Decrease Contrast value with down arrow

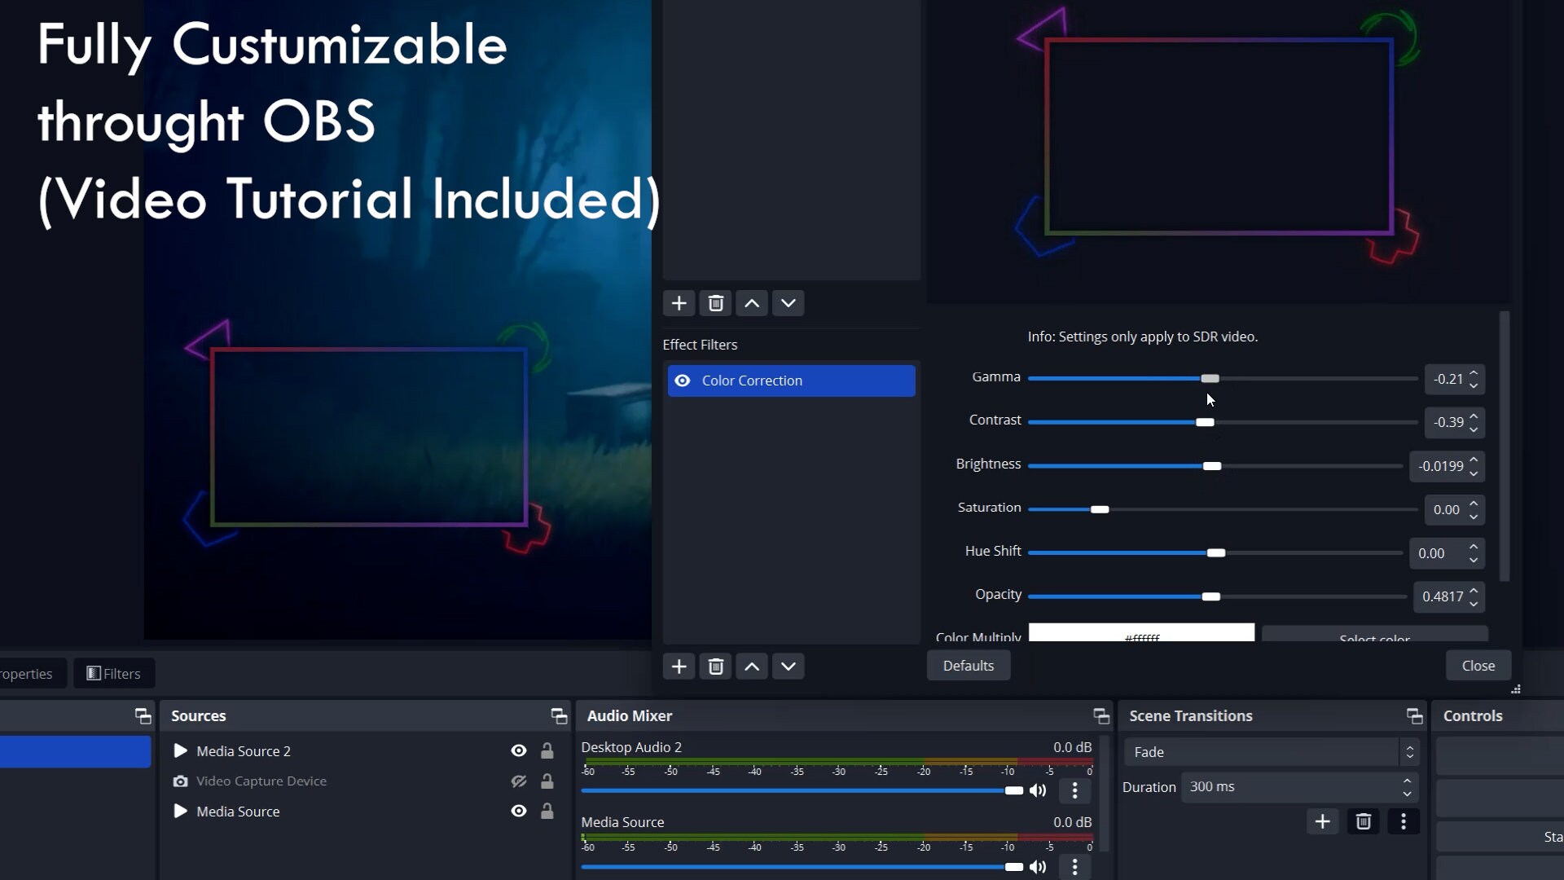click(x=1474, y=429)
